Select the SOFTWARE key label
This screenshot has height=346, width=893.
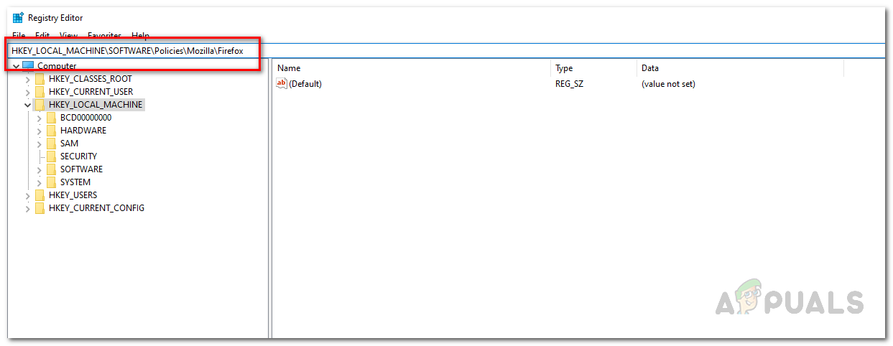coord(81,169)
